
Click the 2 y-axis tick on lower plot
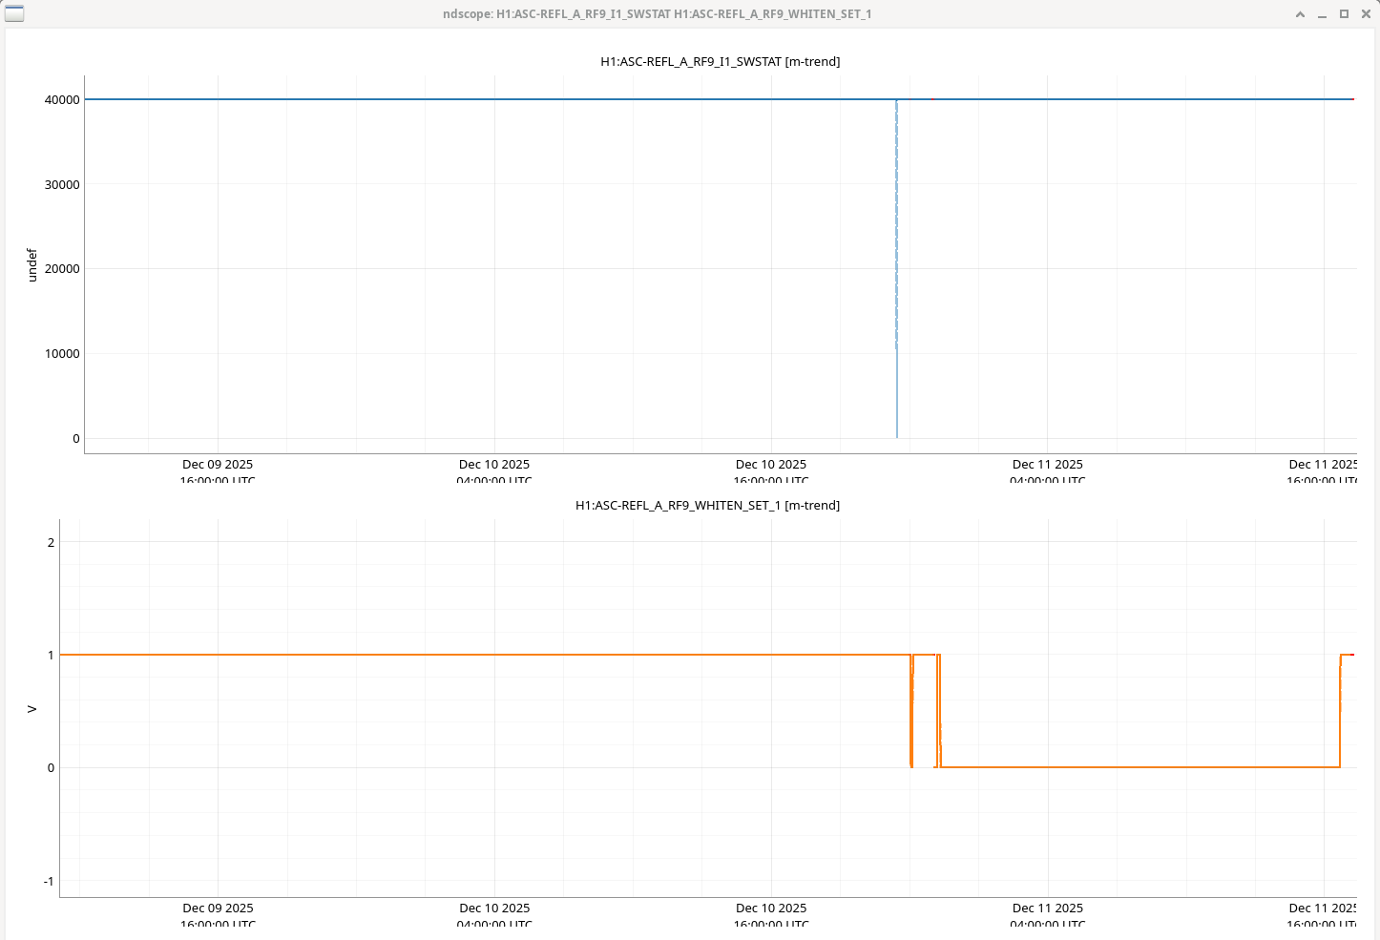click(x=52, y=543)
